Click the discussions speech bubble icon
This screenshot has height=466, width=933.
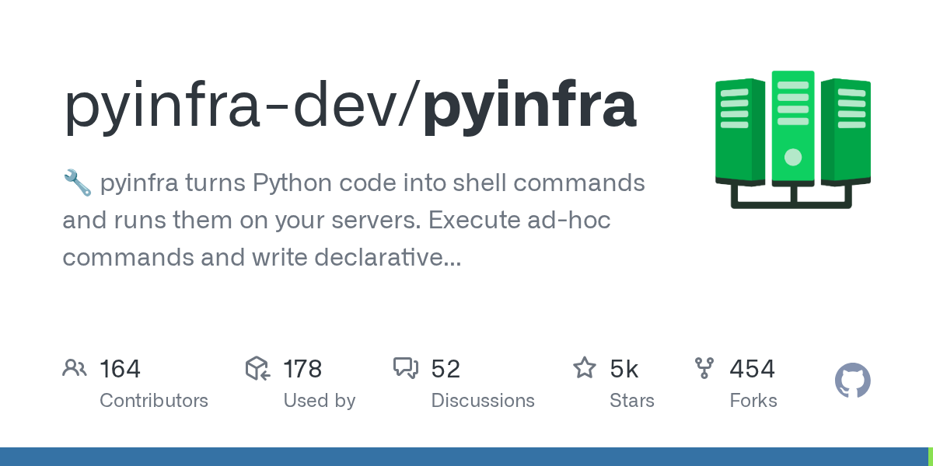(406, 368)
